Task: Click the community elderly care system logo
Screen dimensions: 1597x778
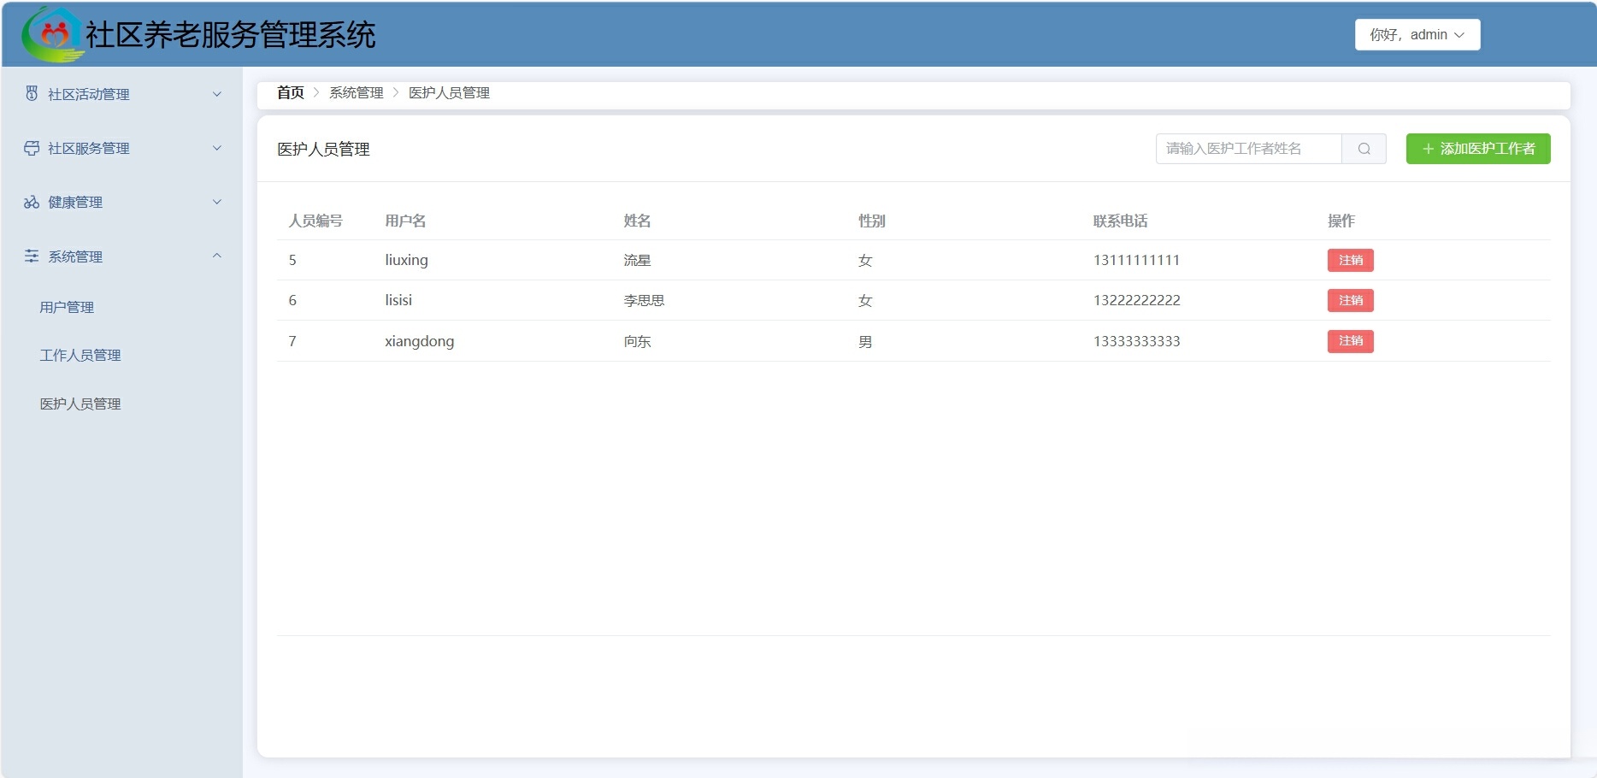Action: click(x=52, y=35)
